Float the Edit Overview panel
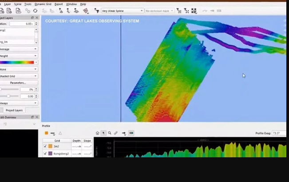 32,117
